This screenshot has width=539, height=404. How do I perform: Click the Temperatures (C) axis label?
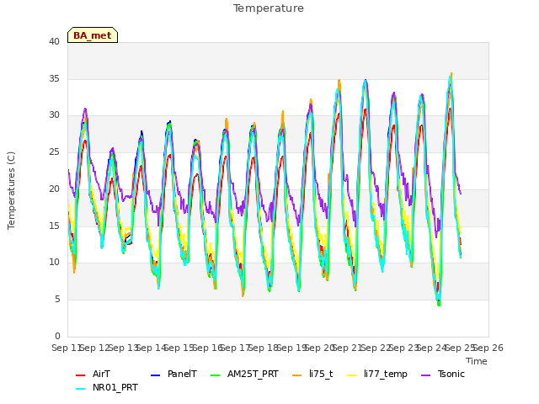tap(11, 190)
